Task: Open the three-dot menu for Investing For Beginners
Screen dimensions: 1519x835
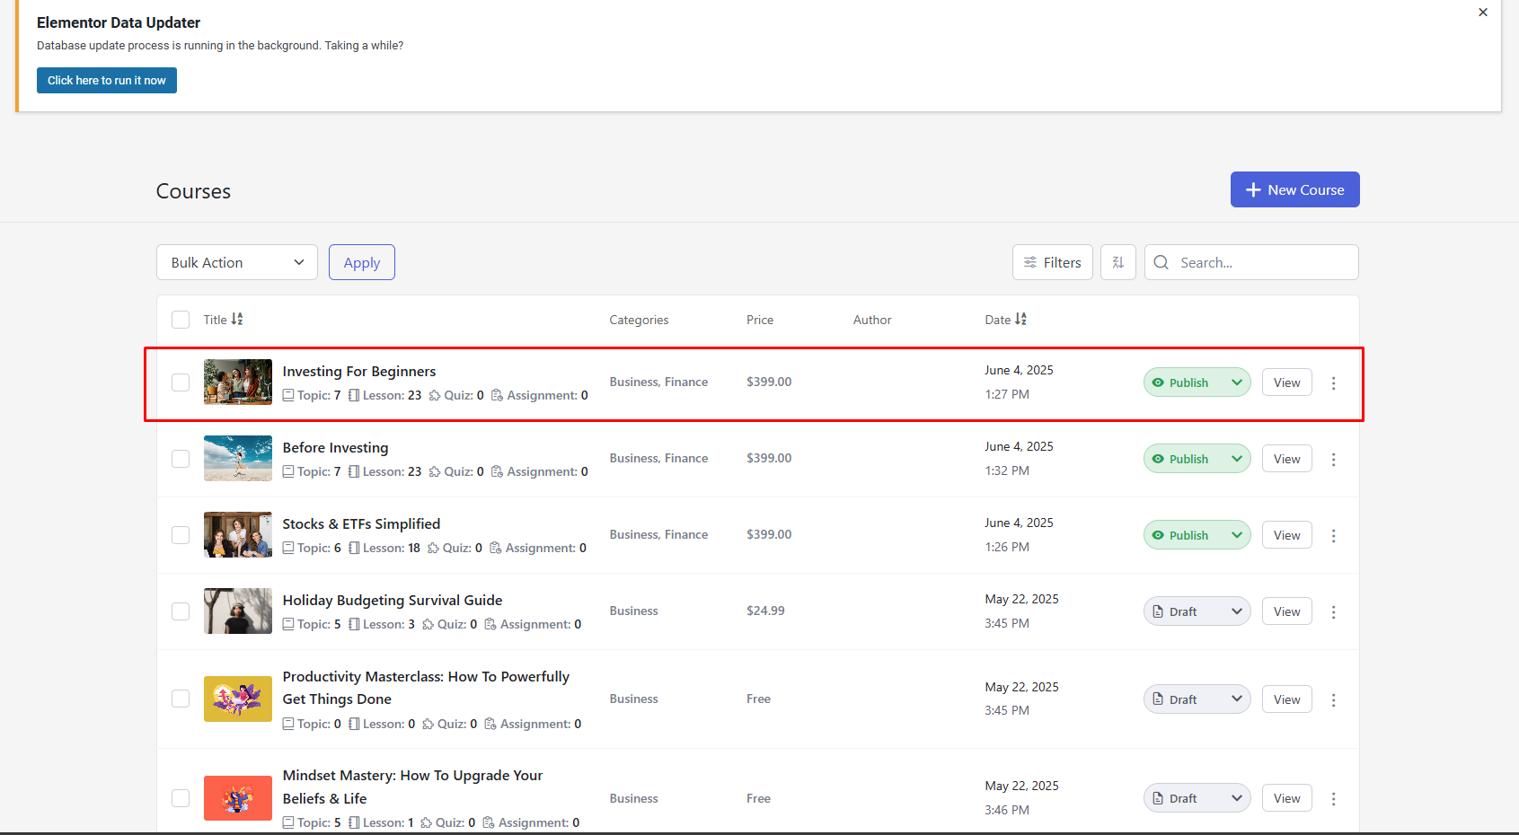Action: click(1333, 383)
